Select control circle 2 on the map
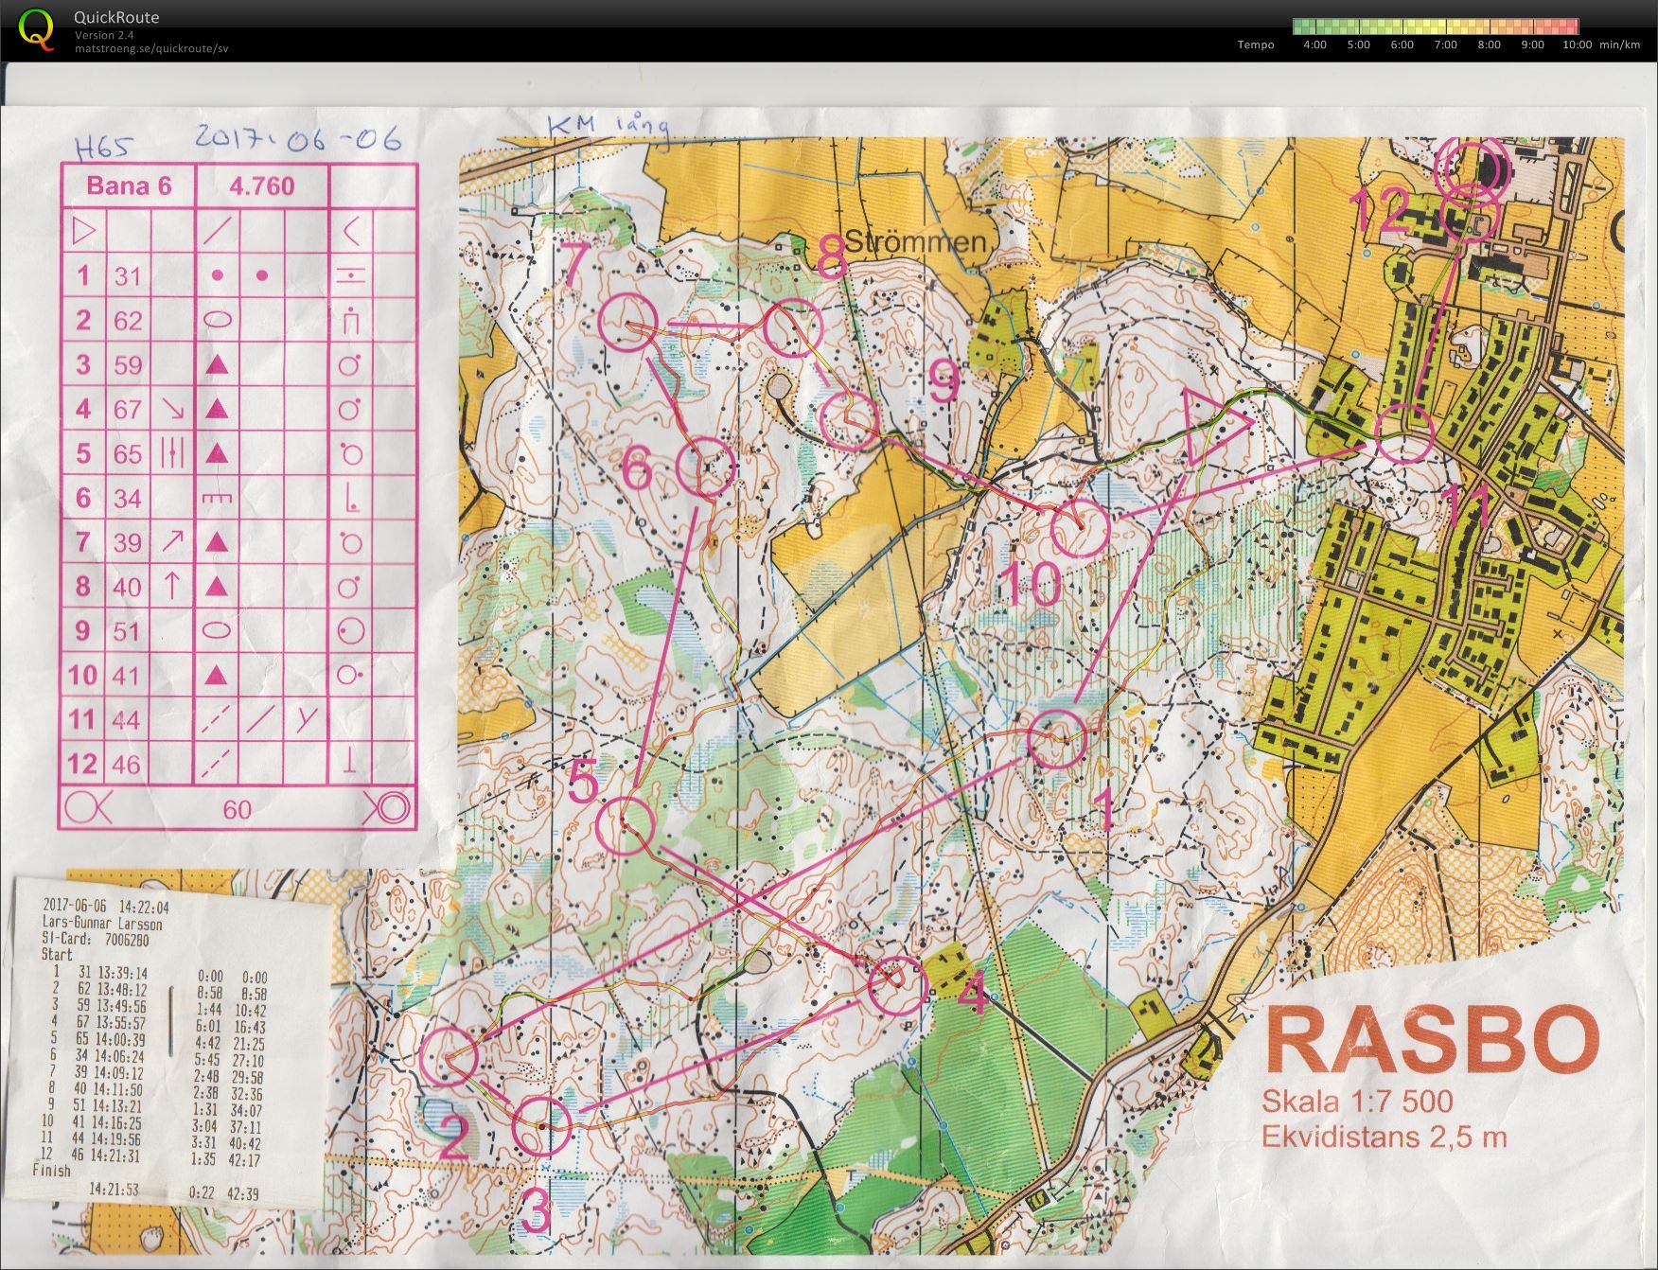Screen dimensions: 1658x1270 tap(450, 1055)
